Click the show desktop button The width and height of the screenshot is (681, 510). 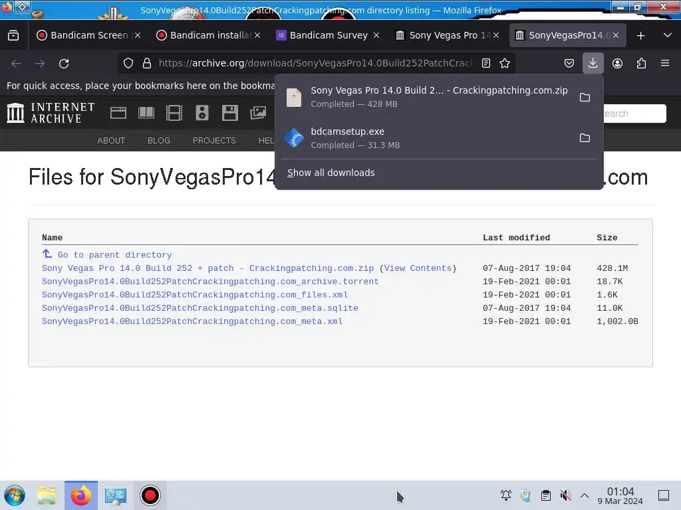[x=664, y=495]
